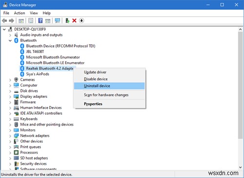The width and height of the screenshot is (244, 178).
Task: Click the Cameras category webcam icon
Action: coord(16,80)
